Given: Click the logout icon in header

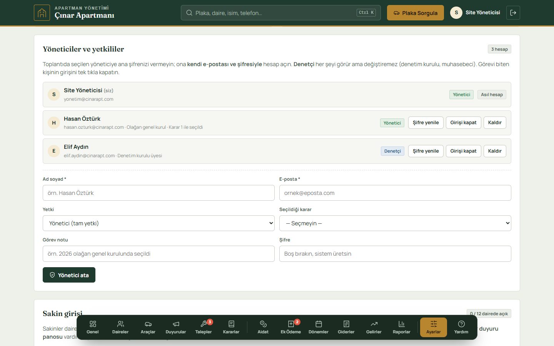Looking at the screenshot, I should (513, 13).
